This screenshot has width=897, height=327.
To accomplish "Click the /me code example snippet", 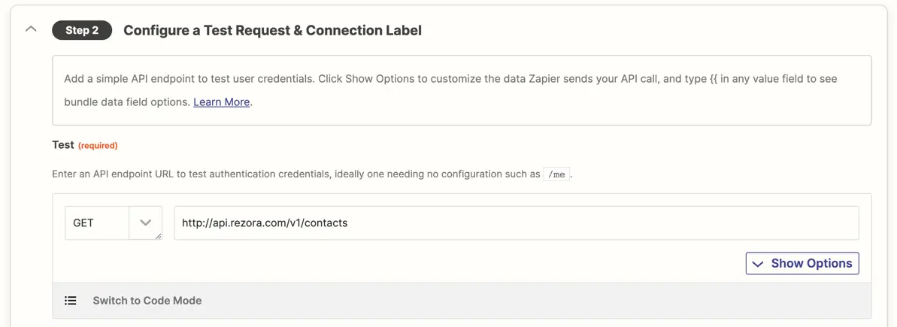I will (x=556, y=174).
